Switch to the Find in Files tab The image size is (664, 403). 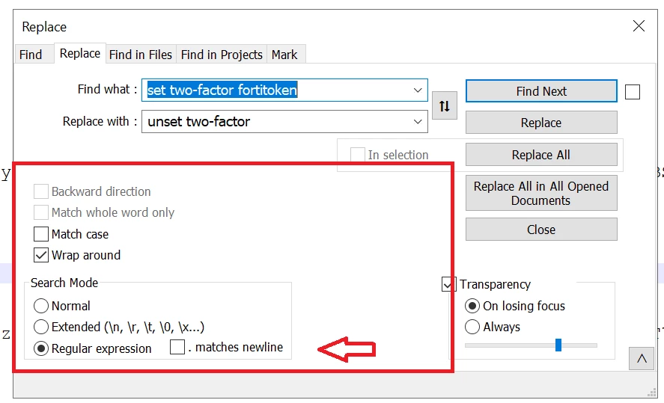[141, 55]
